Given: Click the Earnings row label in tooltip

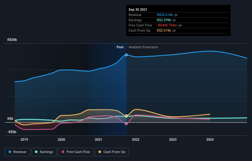Looking at the screenshot, I should (135, 20).
